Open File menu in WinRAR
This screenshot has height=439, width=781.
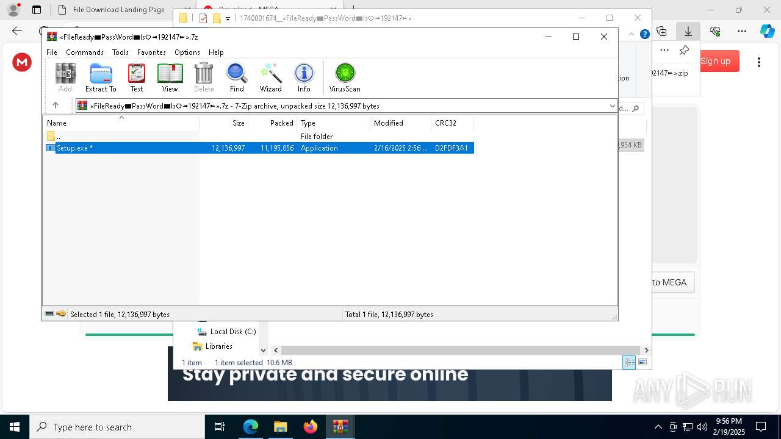tap(52, 52)
